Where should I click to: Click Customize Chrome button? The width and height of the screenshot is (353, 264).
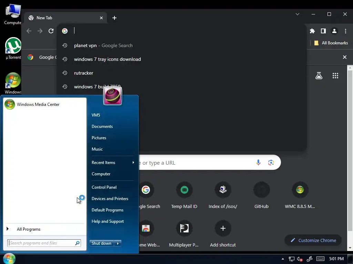(x=313, y=240)
